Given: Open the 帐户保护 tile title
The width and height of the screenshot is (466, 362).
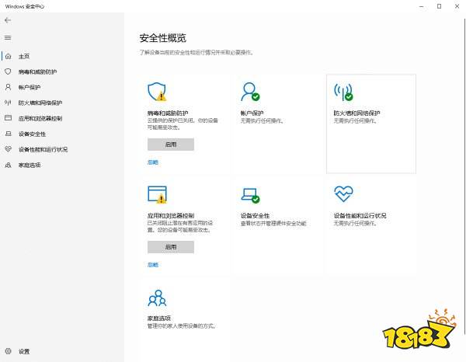Looking at the screenshot, I should coord(252,113).
